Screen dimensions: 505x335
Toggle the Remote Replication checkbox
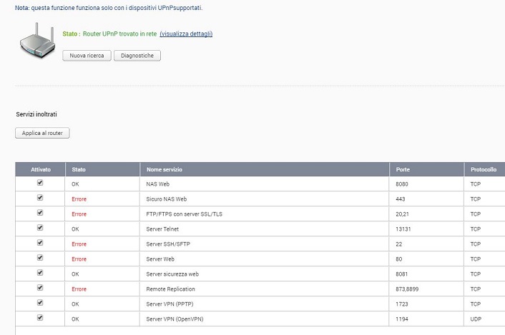click(x=40, y=288)
